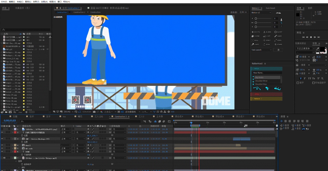
Task: Click the 经典 3D renderer button
Action: coord(243,12)
